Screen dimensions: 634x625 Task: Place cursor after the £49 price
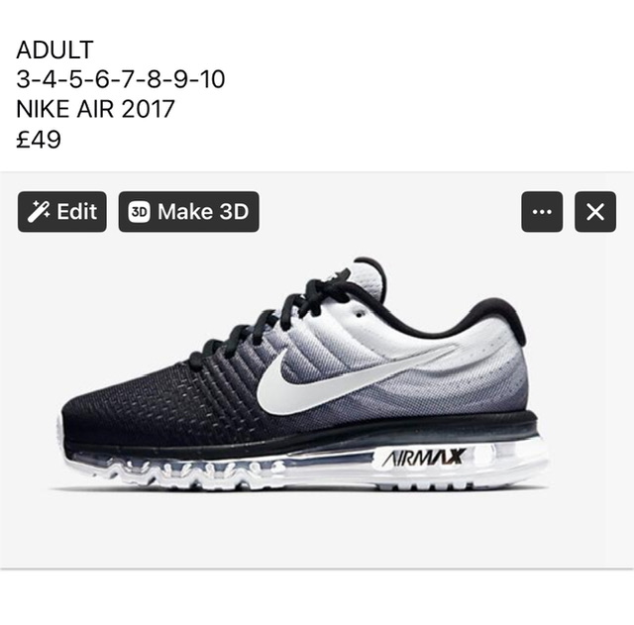61,139
